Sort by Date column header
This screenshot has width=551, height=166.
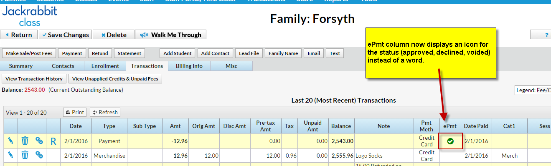tap(76, 126)
